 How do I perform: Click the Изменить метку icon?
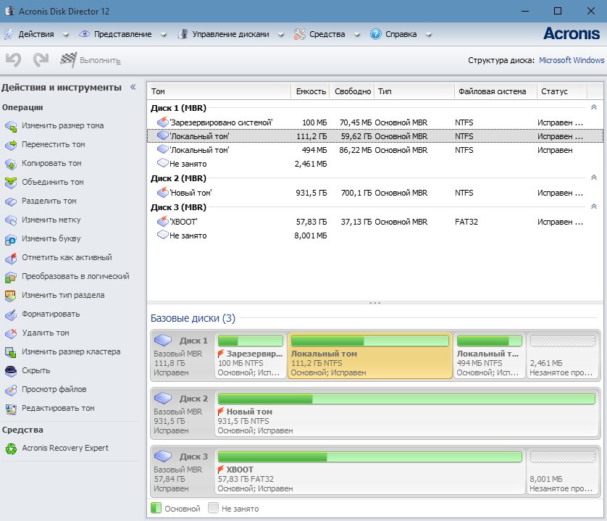(x=11, y=220)
